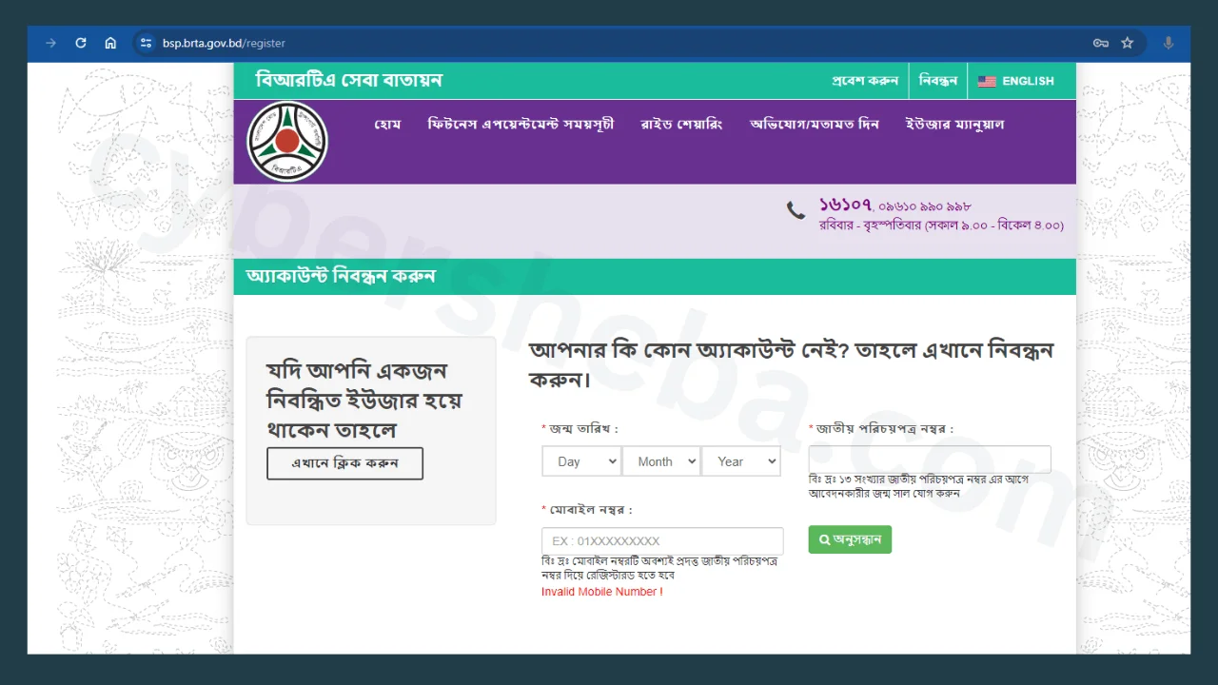Screen dimensions: 1218x685
Task: Click the এখানে ক্লিক করুন button
Action: click(x=344, y=463)
